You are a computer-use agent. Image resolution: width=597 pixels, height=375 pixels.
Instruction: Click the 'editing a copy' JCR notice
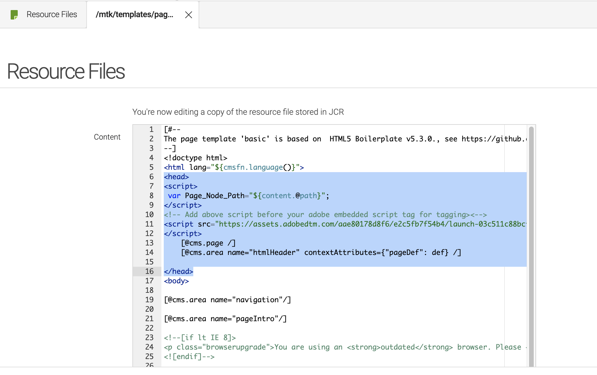coord(238,112)
